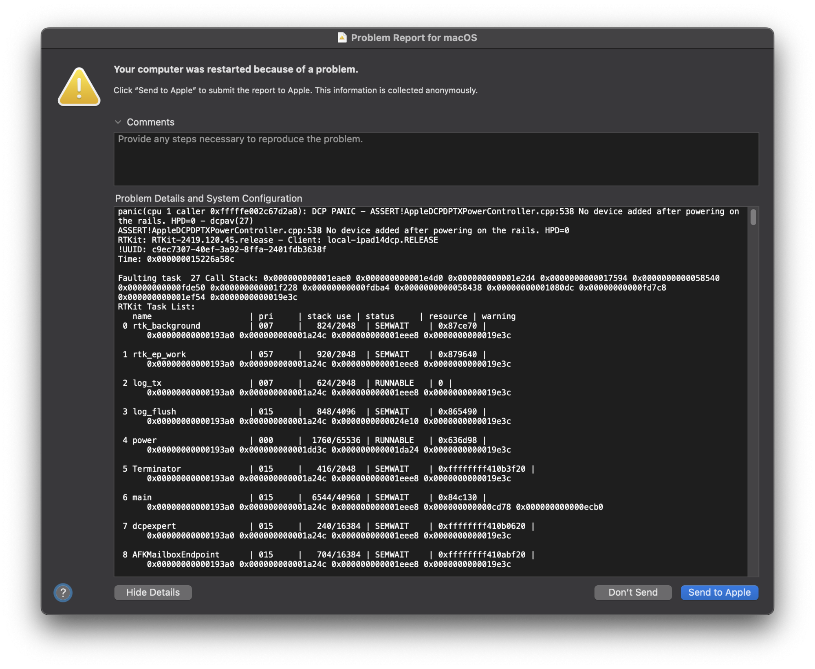Click the AFKMailboxEndpoint task row
The height and width of the screenshot is (669, 815).
point(176,554)
